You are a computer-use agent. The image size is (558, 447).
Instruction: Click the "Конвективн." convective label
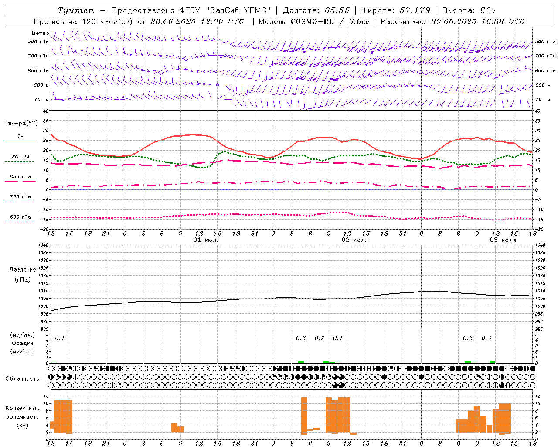23,408
